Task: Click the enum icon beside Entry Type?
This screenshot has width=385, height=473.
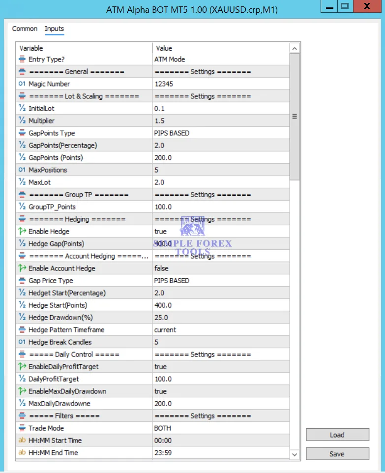Action: point(22,59)
